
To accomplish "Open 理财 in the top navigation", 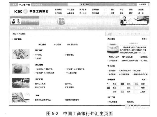I will click(112, 10).
